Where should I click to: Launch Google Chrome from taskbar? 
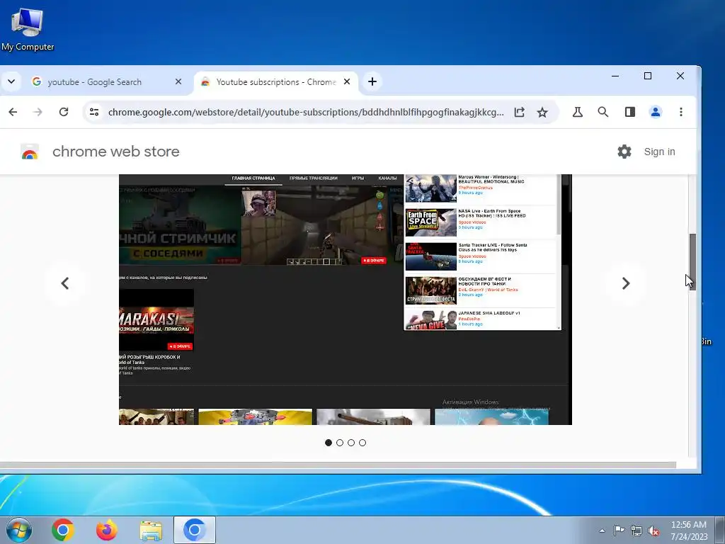tap(63, 530)
